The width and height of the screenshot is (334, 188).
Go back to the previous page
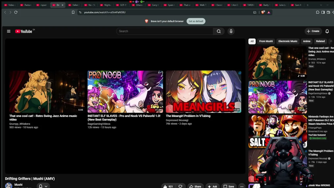5,12
